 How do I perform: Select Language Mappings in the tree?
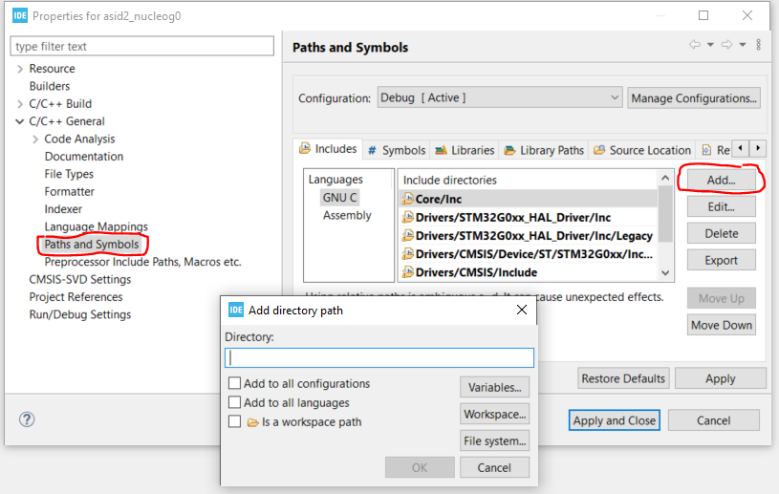point(96,226)
